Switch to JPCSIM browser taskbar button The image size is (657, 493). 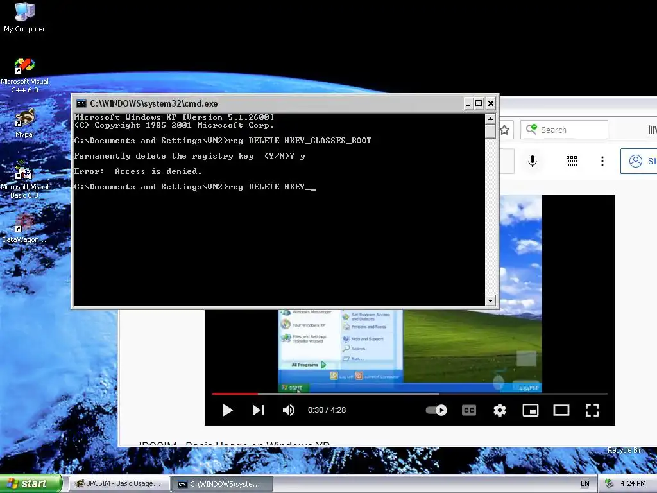click(x=119, y=483)
